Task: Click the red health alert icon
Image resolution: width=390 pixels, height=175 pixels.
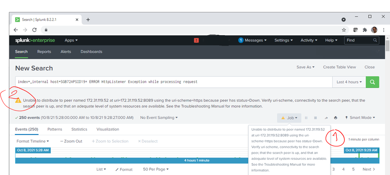Action: point(196,40)
